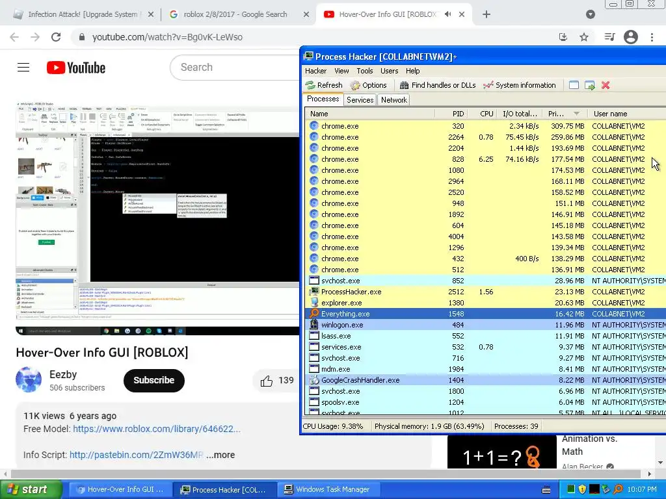
Task: Open the View menu in Process Hacker
Action: pos(341,71)
